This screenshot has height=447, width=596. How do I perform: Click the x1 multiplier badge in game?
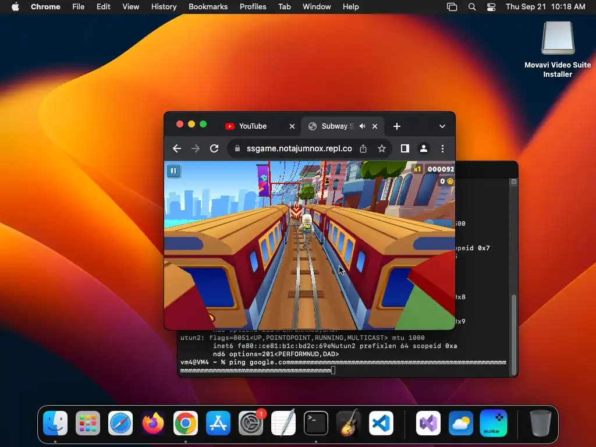pyautogui.click(x=418, y=169)
